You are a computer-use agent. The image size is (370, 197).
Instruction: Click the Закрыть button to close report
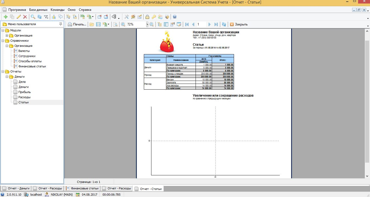(239, 24)
